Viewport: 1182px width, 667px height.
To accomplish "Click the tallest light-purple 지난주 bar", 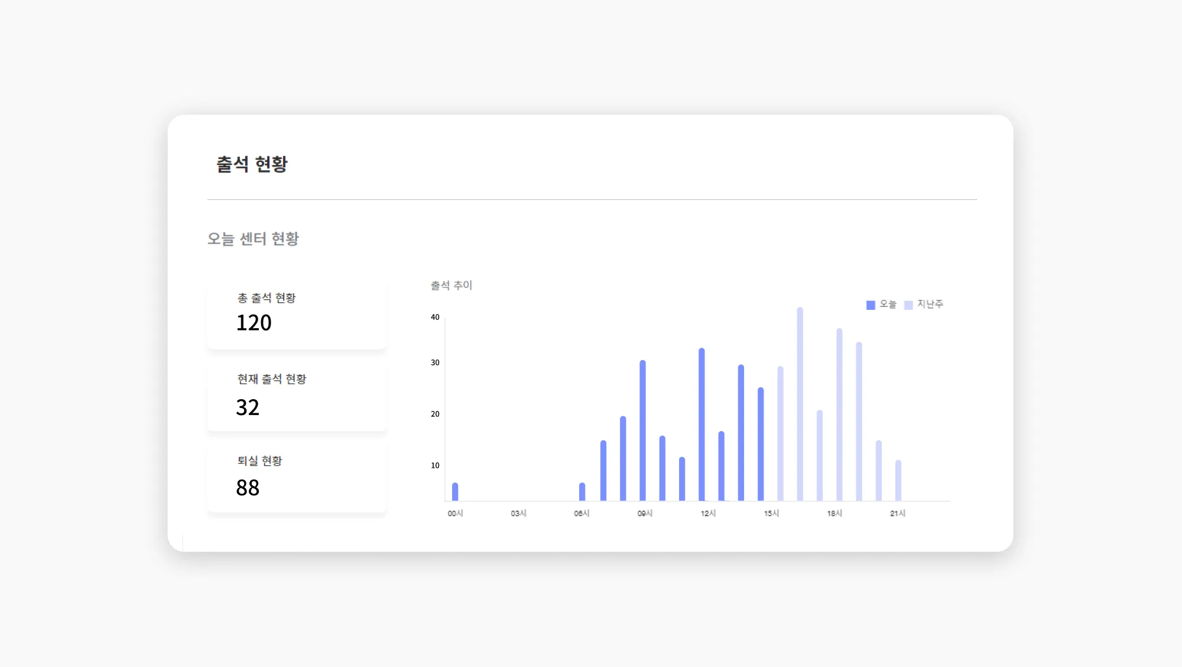I will tap(800, 404).
